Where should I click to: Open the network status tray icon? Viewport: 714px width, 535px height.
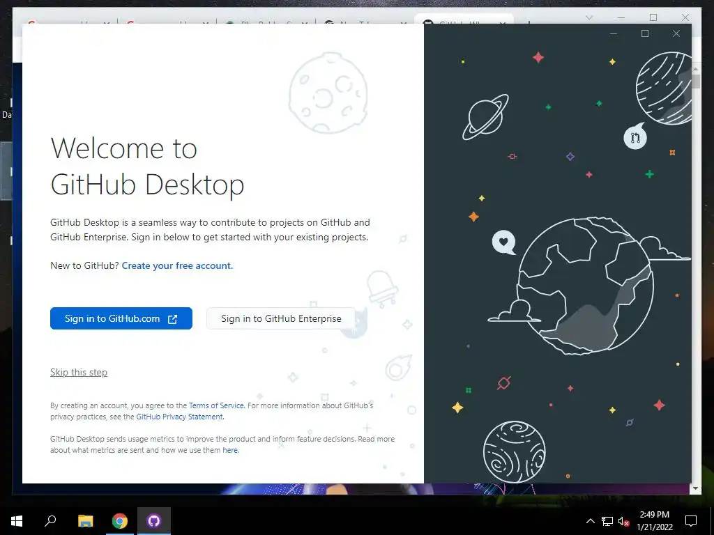(x=607, y=521)
